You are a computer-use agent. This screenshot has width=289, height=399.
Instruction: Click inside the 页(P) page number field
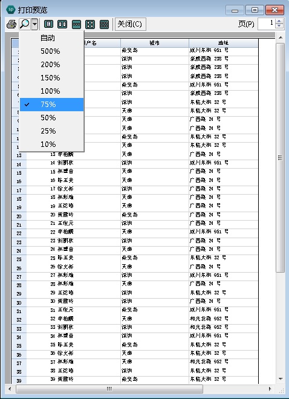[267, 24]
